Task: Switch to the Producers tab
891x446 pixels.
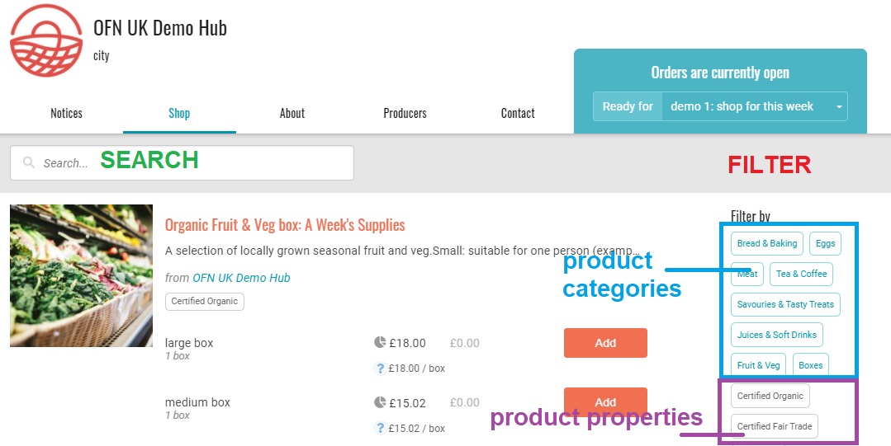Action: click(x=405, y=113)
